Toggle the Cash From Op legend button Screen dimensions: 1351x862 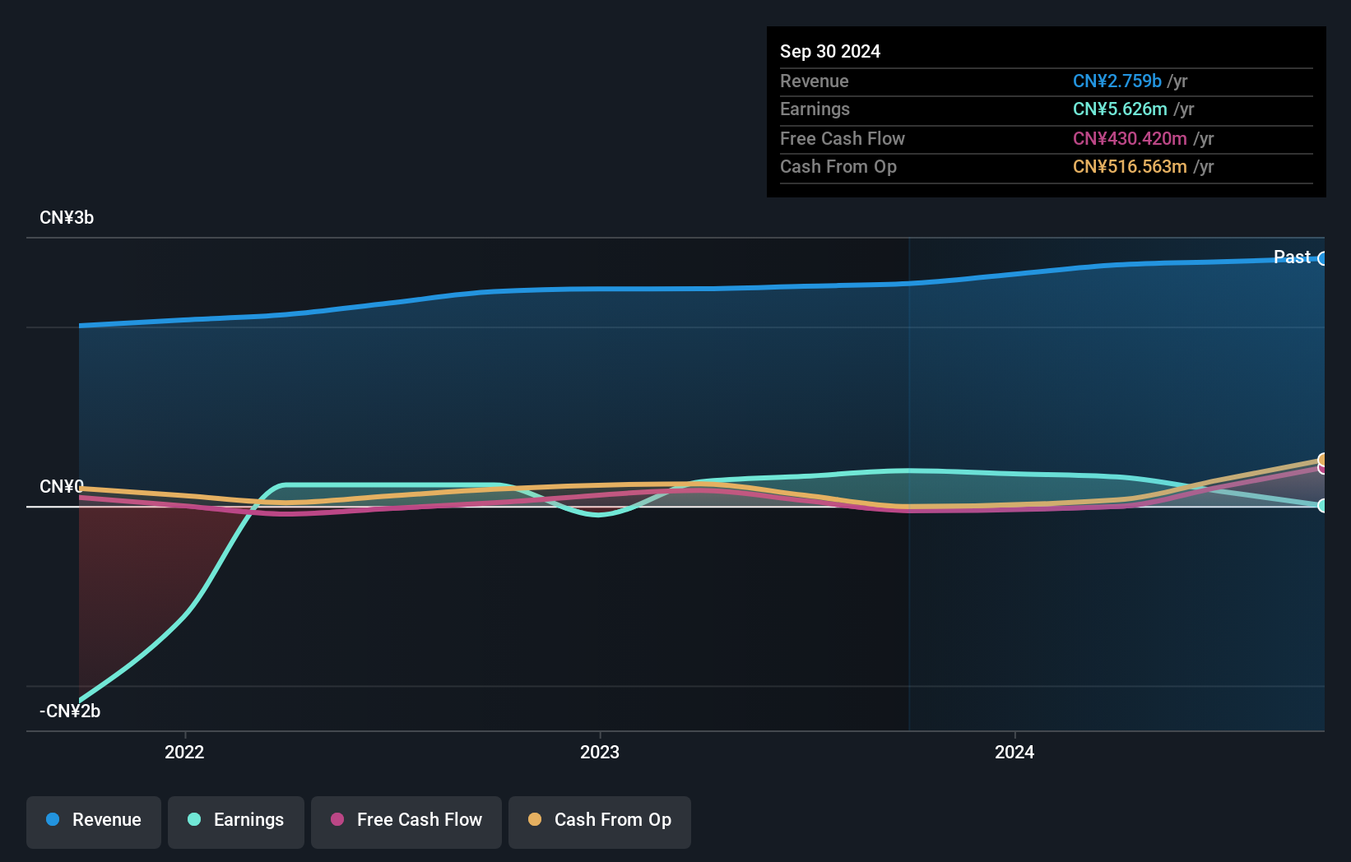[600, 822]
